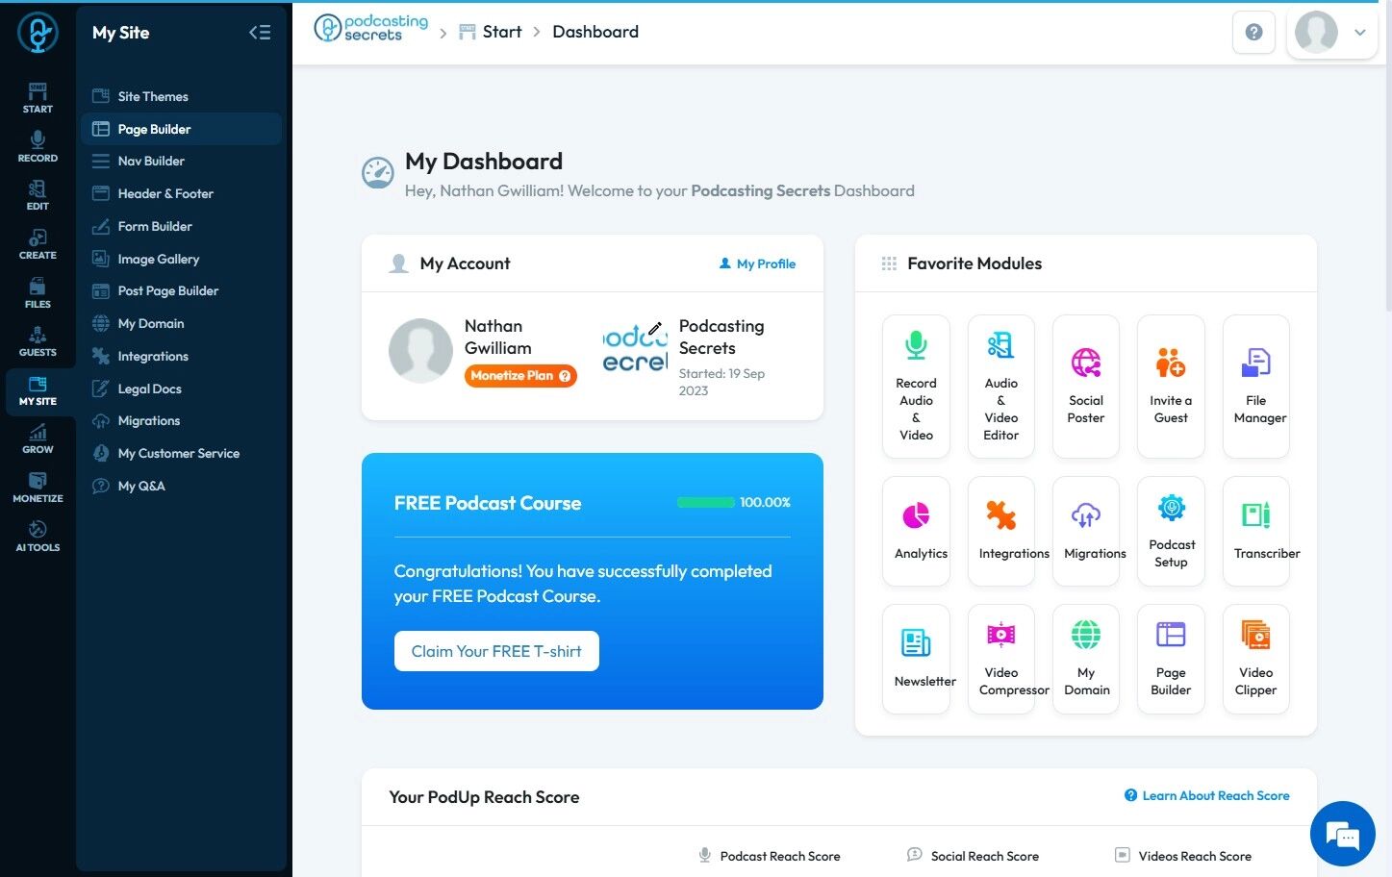Open the My Profile link
Screen dimensions: 1392x877
coord(757,263)
